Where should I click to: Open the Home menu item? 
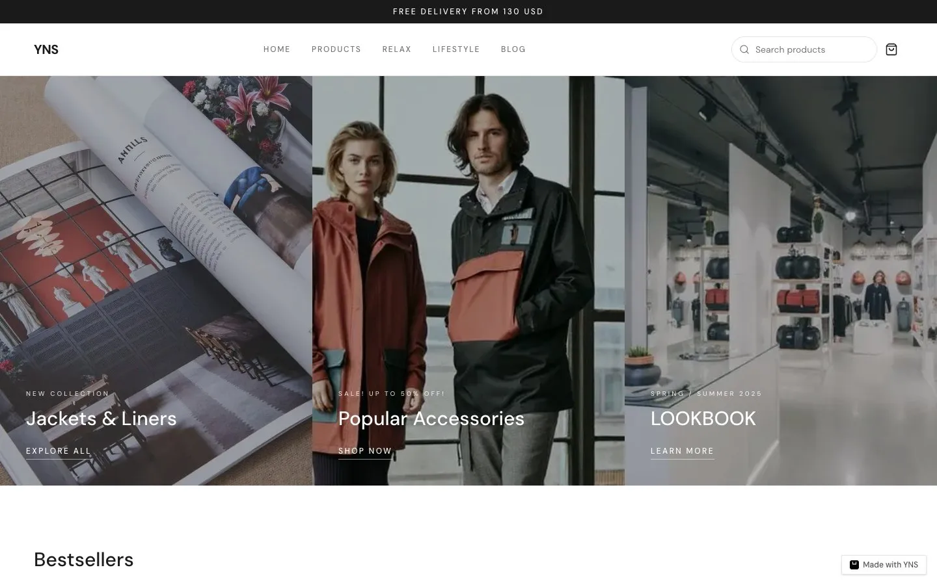click(277, 49)
